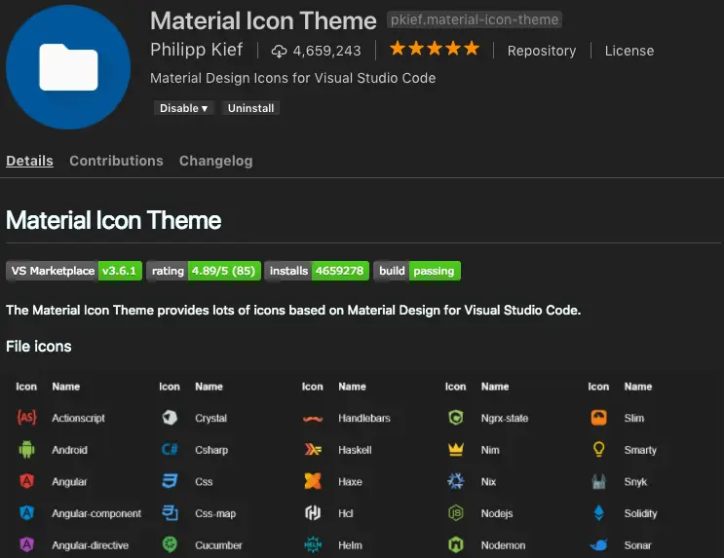Click the Actionscript name text
Screen dimensions: 724x558
(x=78, y=418)
